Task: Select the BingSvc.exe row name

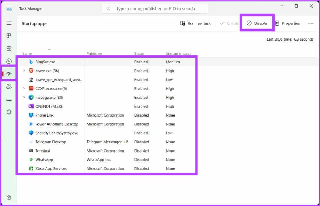Action: [x=45, y=62]
